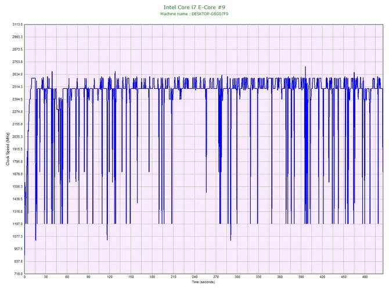Click the chart title 'Intel Core i7 E-Core #9'
Screen dimensions: 389x292
[195, 7]
